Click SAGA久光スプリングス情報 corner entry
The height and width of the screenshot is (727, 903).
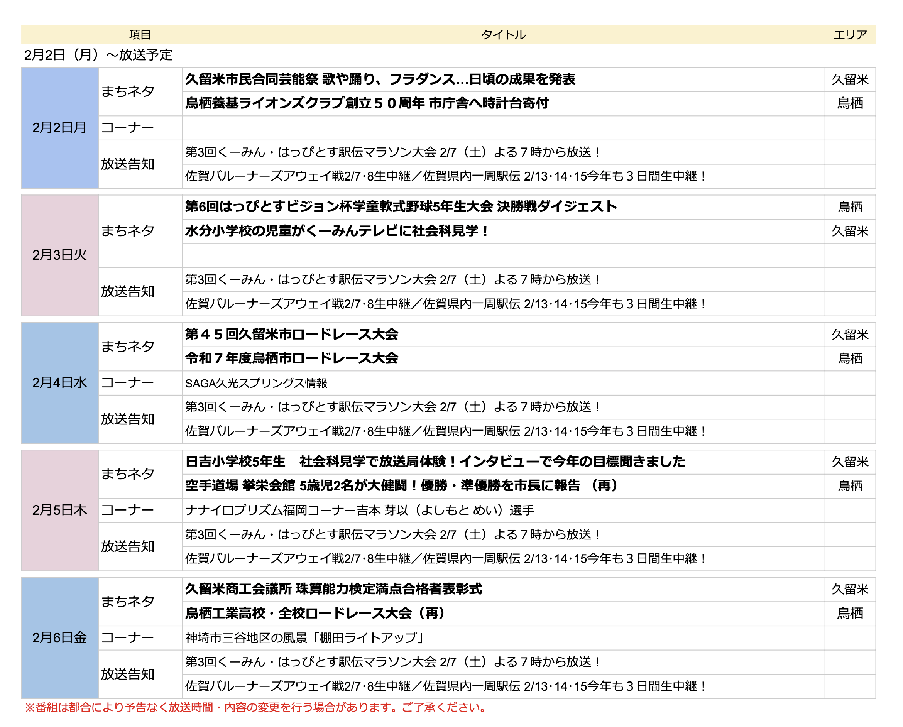pyautogui.click(x=256, y=383)
